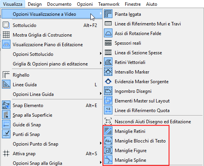The width and height of the screenshot is (204, 166).
Task: Click the Maniglie Spline icon
Action: (108, 160)
